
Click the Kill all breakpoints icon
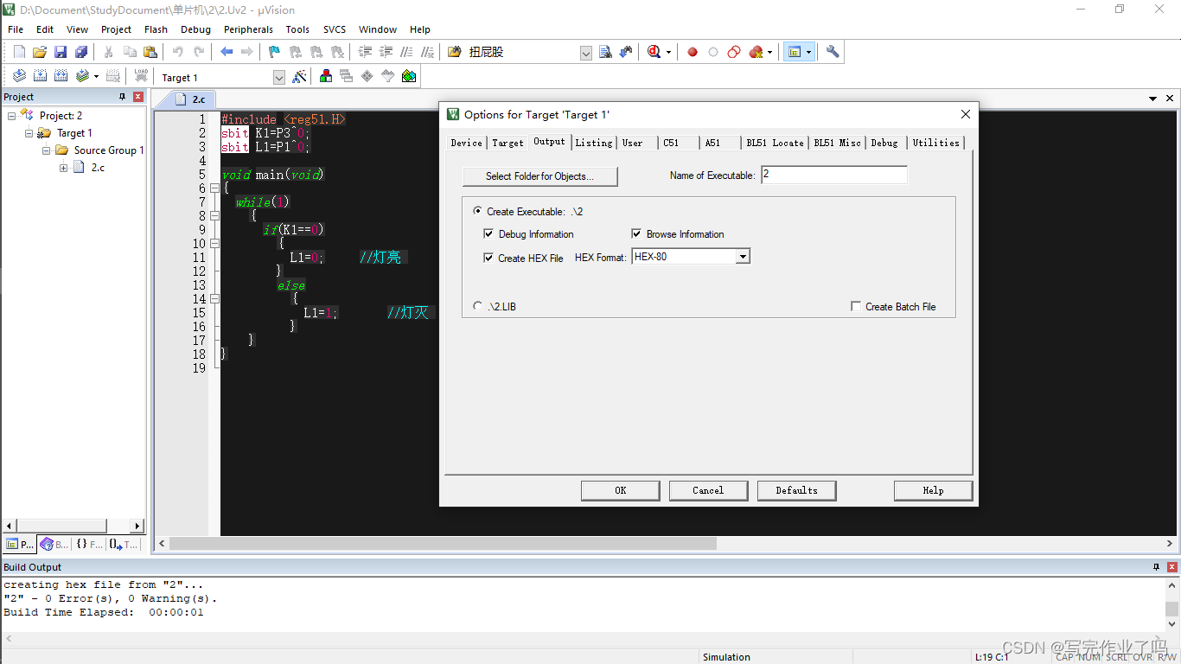click(756, 52)
